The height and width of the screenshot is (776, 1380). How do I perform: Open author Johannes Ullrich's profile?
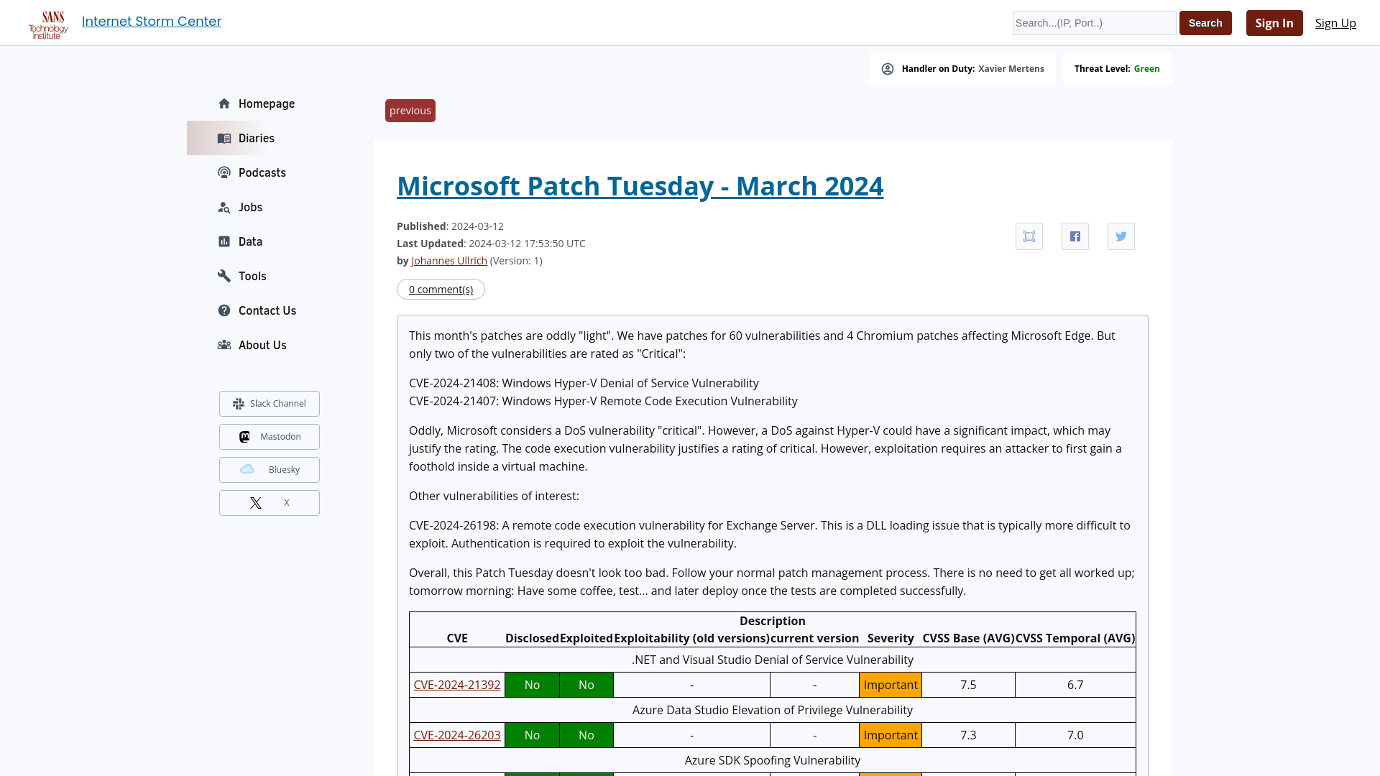pyautogui.click(x=449, y=261)
